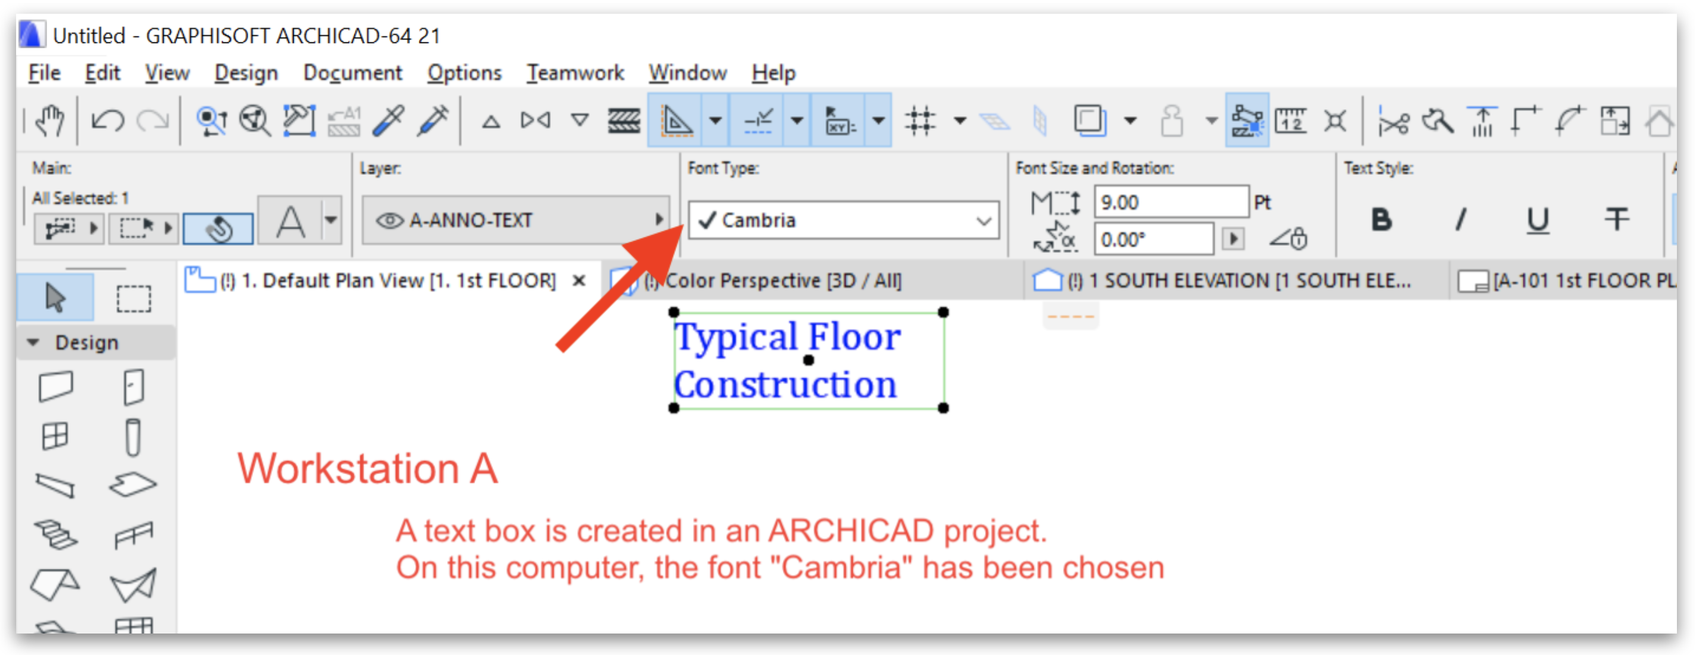The image size is (1696, 655).
Task: Click the downward triangle toolbar icon
Action: (580, 121)
